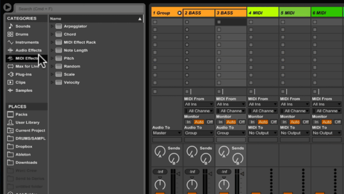Image resolution: width=344 pixels, height=194 pixels.
Task: Expand the Arpeggiator folder
Action: [x=52, y=27]
